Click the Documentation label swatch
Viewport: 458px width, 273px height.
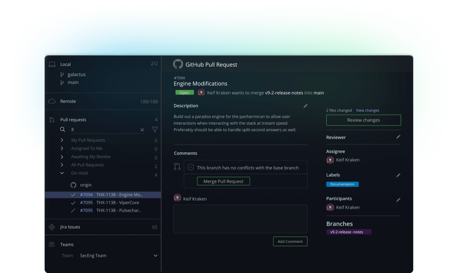pyautogui.click(x=342, y=184)
